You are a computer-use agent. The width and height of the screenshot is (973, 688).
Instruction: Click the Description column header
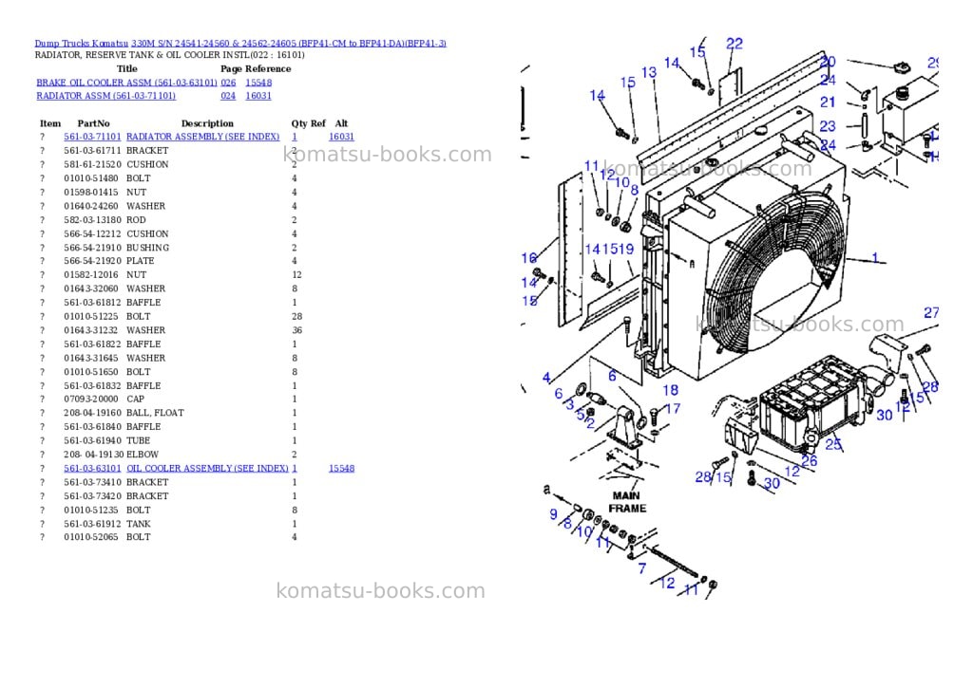(x=207, y=123)
